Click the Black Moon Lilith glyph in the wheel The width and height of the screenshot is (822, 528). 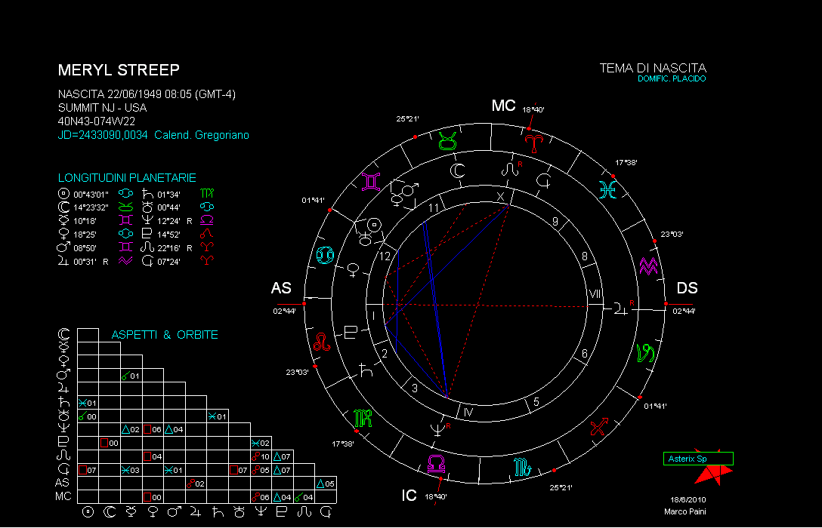tap(544, 180)
